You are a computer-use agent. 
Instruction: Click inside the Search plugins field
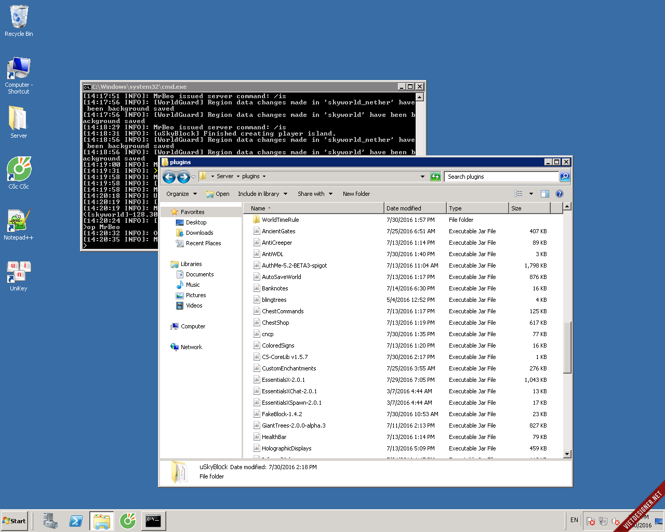[501, 177]
